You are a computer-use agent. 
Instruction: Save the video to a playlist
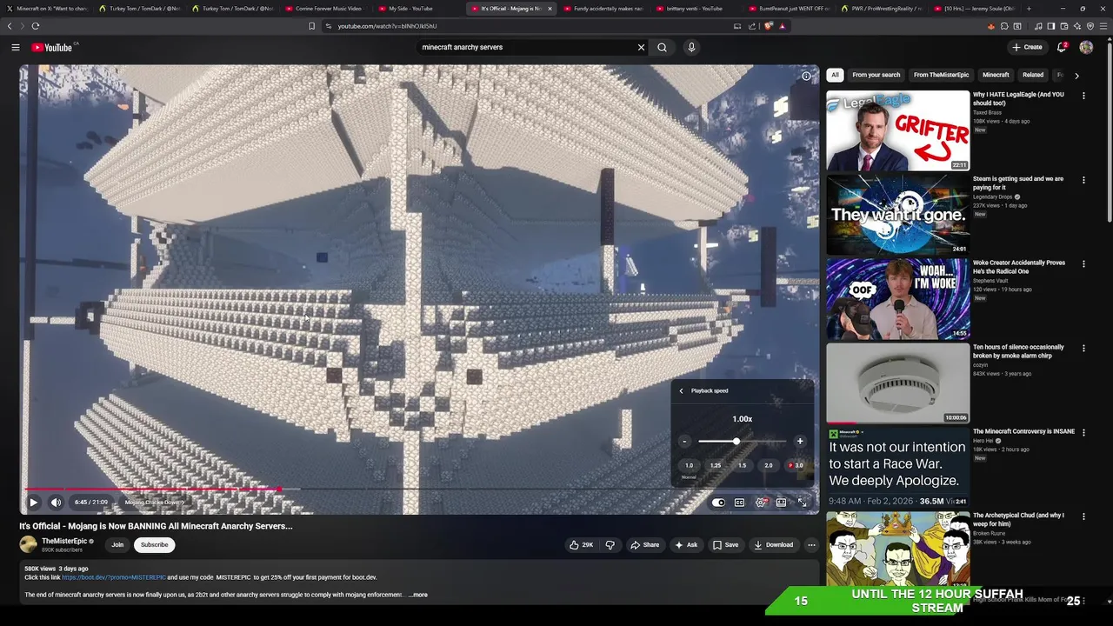726,545
